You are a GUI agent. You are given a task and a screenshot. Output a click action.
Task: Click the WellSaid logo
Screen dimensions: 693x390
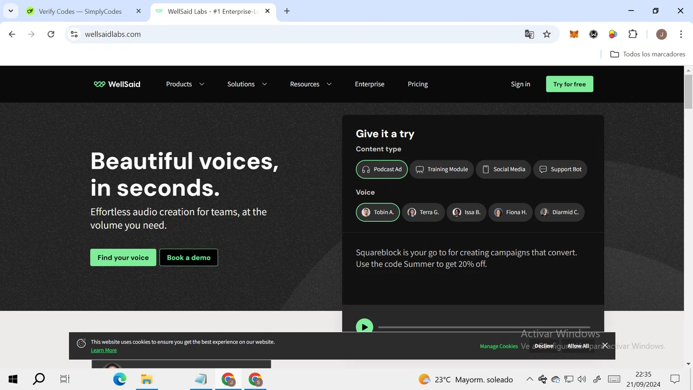point(117,84)
